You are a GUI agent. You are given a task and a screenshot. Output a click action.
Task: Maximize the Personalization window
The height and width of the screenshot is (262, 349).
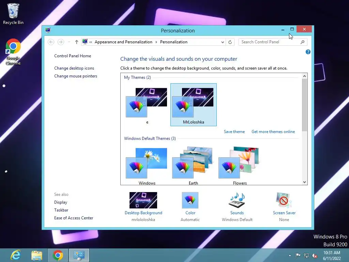click(292, 29)
